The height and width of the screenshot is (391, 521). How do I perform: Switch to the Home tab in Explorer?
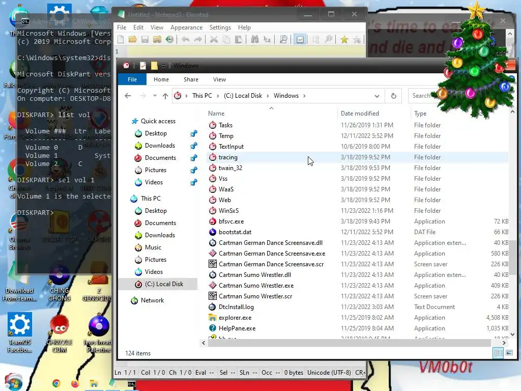click(x=161, y=79)
